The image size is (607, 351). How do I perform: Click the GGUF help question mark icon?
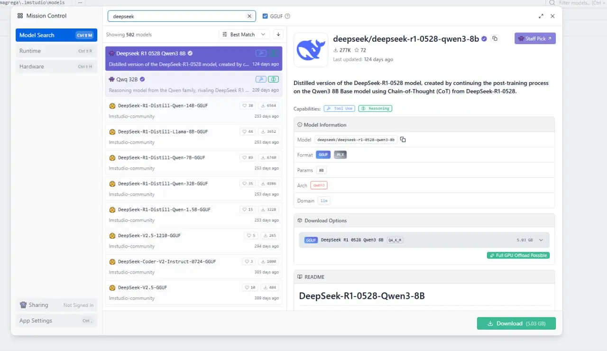coord(287,16)
